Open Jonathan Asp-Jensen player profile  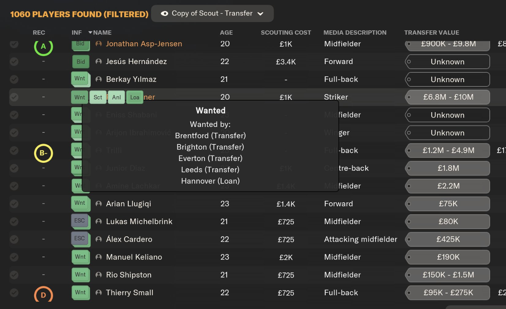[x=144, y=44]
